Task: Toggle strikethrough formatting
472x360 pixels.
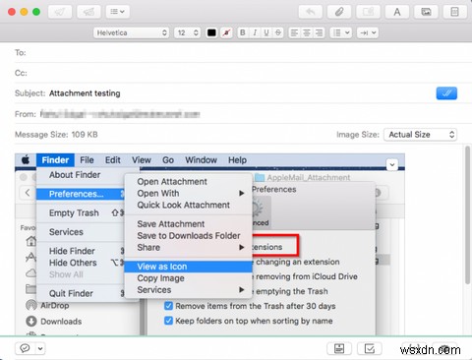Action: [278, 32]
